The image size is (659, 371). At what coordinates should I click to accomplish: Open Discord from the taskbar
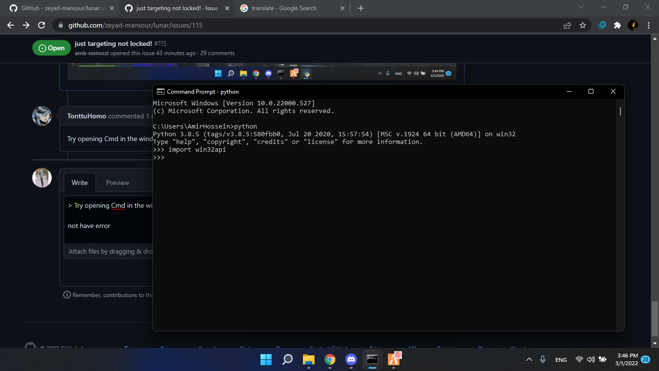click(351, 359)
